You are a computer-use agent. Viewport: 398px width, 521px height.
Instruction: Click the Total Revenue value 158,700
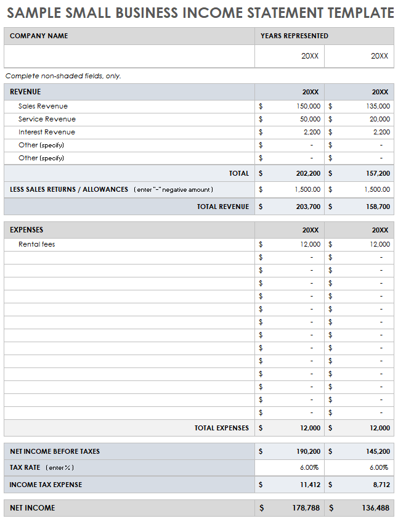point(378,207)
